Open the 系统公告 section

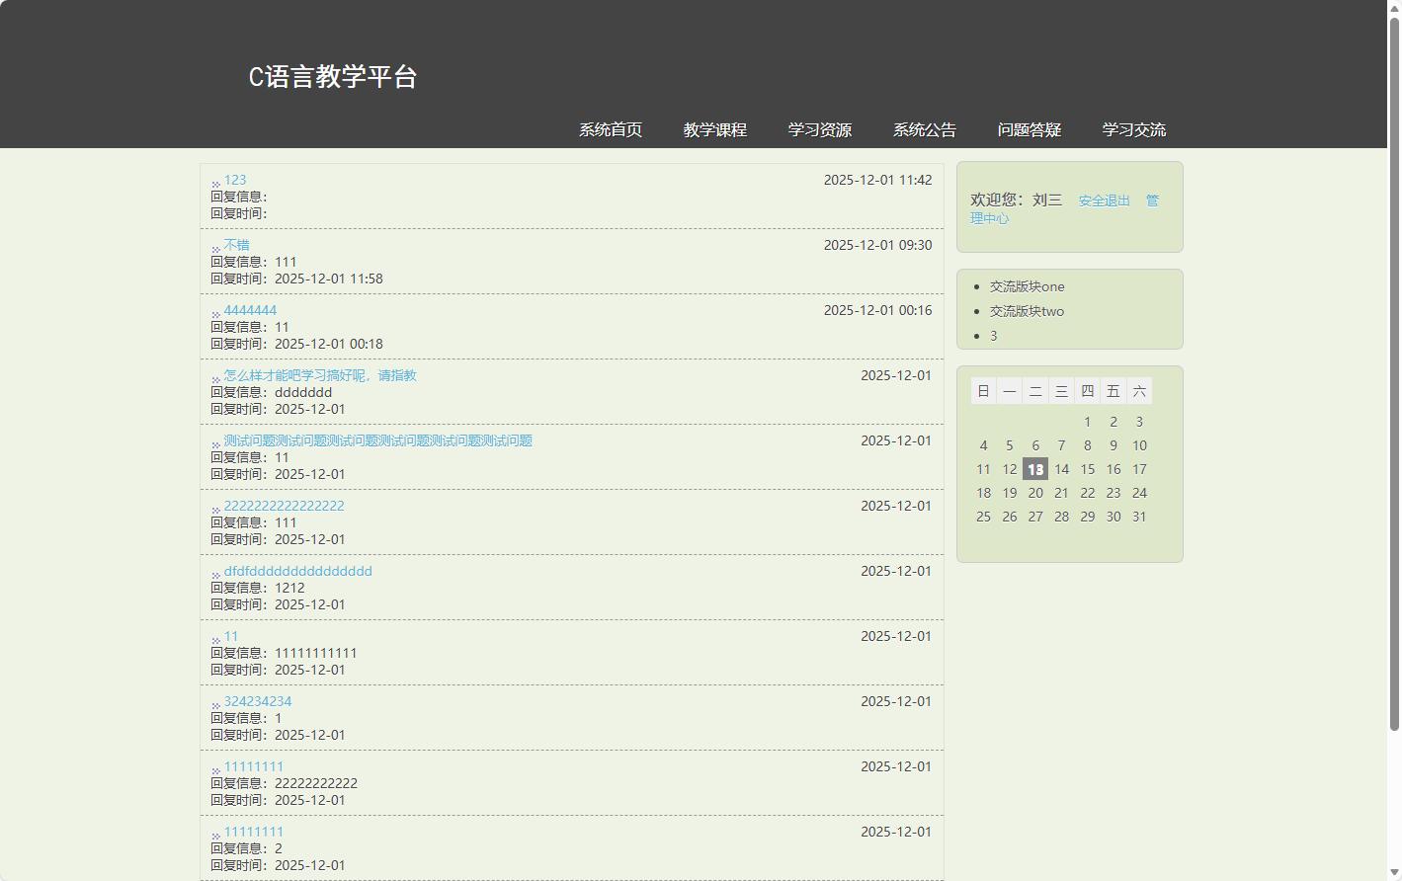[924, 129]
